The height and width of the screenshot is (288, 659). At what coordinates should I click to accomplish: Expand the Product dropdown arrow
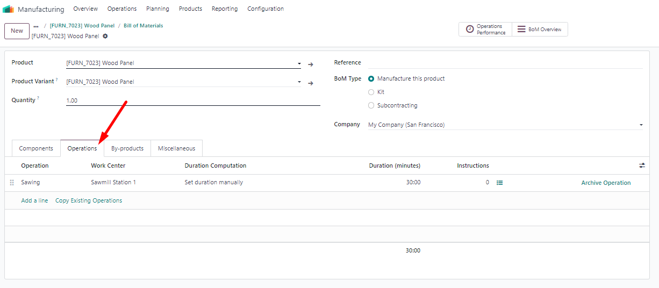(299, 63)
